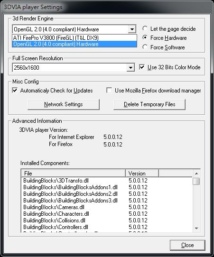Screen dimensions: 214x257
Task: Select BuildingBlocks\BuildingBlocksAddons1.dll row
Action: [x=107, y=187]
